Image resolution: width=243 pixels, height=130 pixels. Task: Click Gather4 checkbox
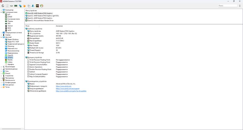tap(28, 72)
